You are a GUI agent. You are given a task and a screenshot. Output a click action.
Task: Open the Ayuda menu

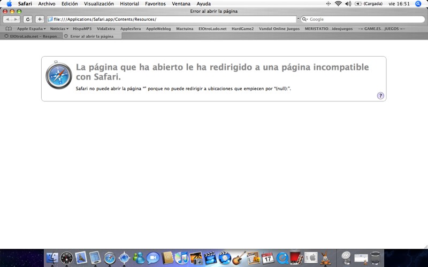204,4
